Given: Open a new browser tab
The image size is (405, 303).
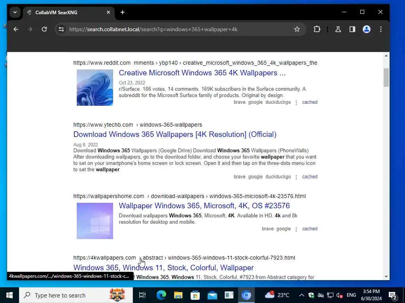Looking at the screenshot, I should [x=123, y=12].
